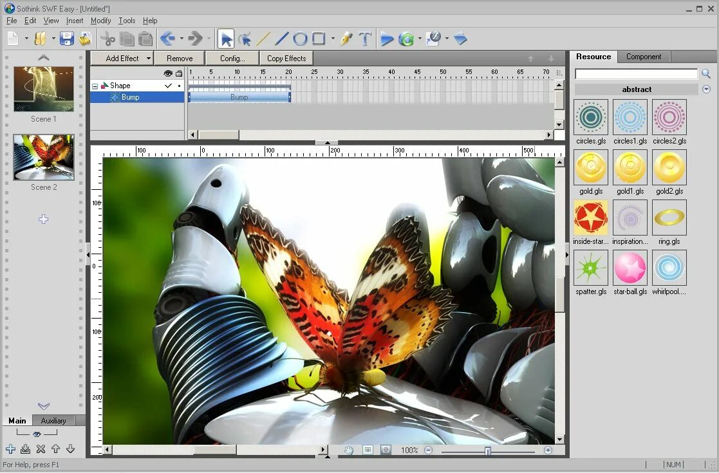Click the Bump effect bar in timeline
Screen dimensions: 719x473
tap(239, 97)
